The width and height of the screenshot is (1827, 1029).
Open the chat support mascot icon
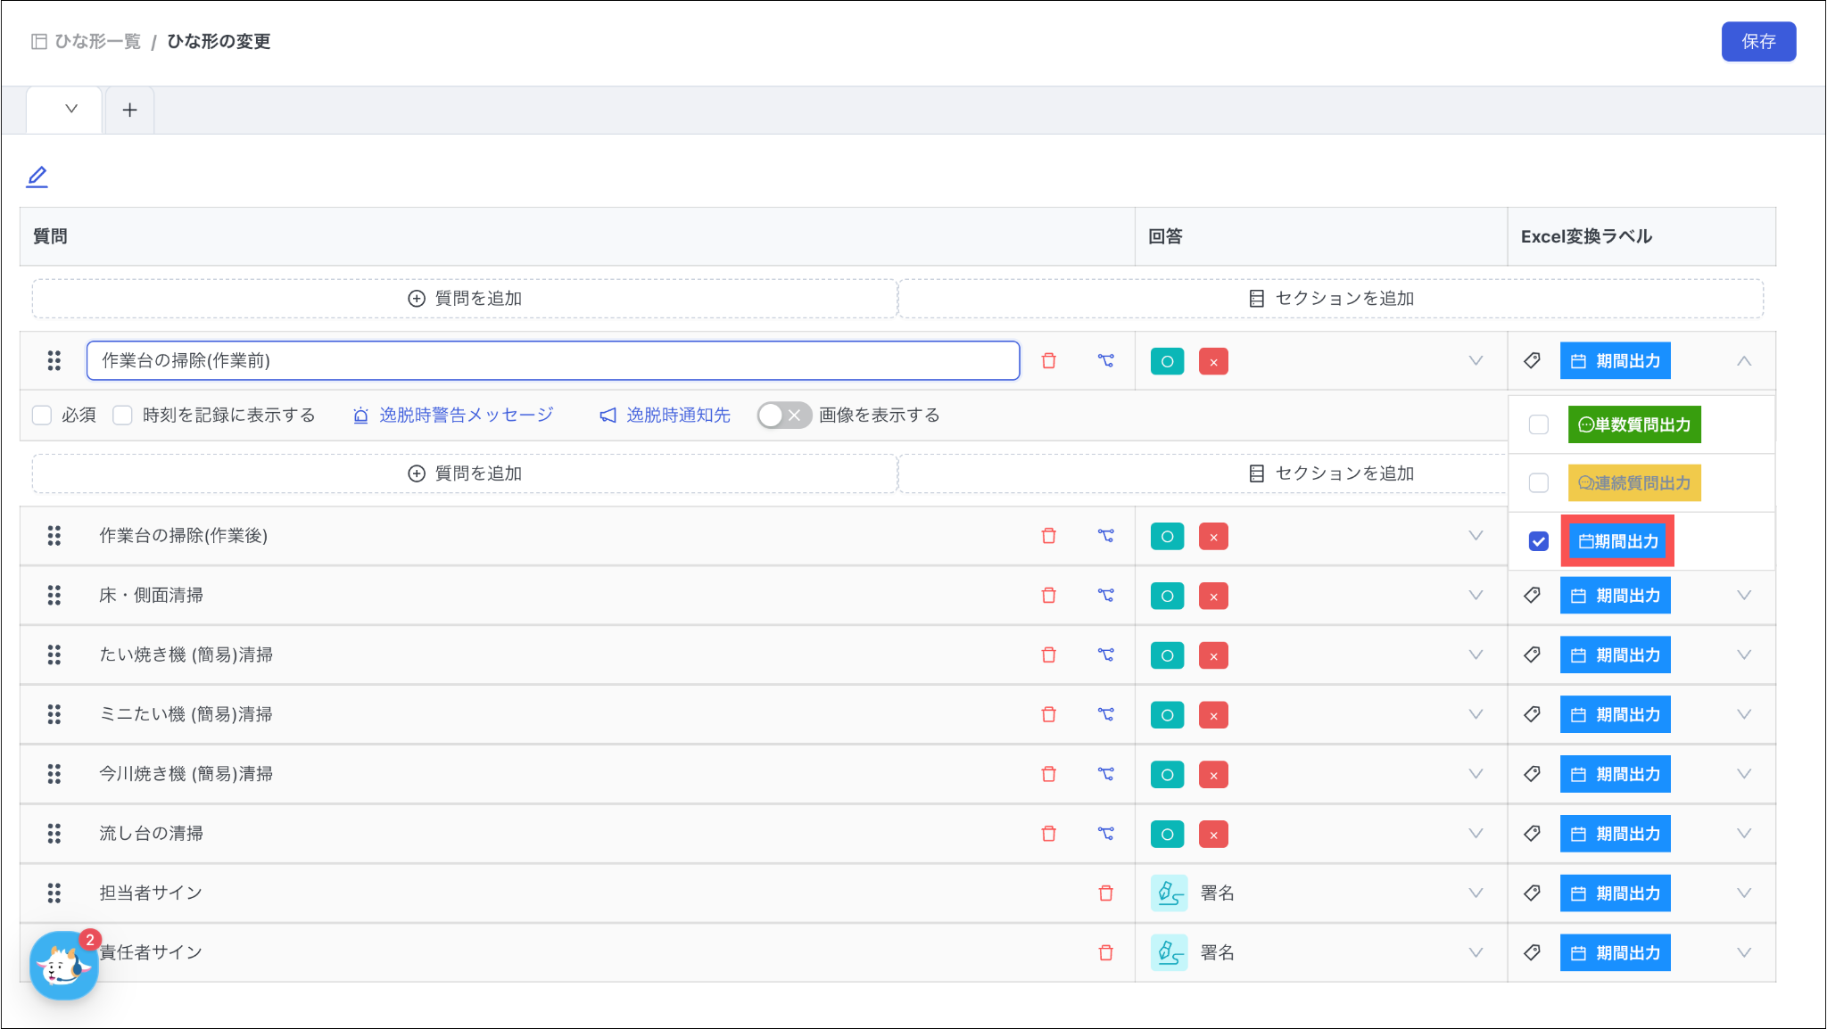tap(63, 966)
